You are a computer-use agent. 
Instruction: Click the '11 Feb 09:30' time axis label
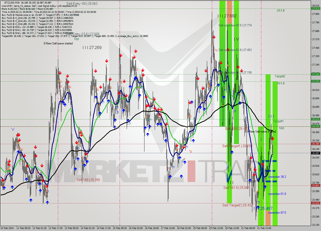(x=24, y=228)
